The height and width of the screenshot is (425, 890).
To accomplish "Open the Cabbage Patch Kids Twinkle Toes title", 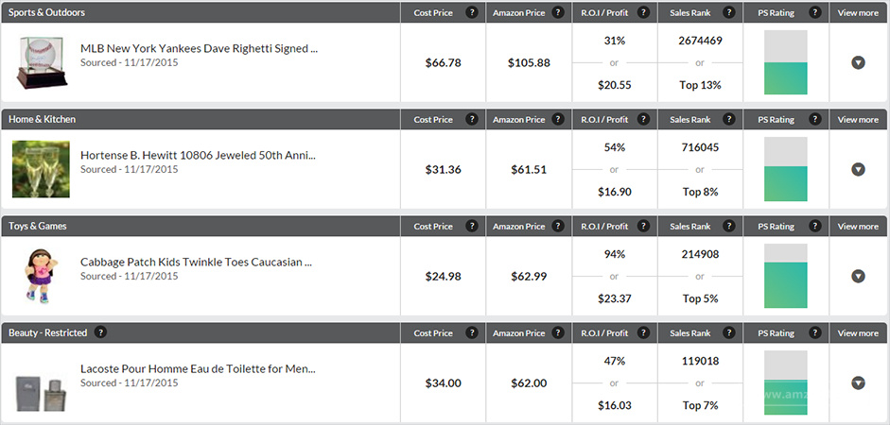I will point(196,262).
